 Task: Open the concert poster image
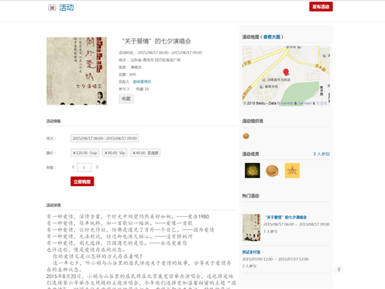(x=77, y=71)
